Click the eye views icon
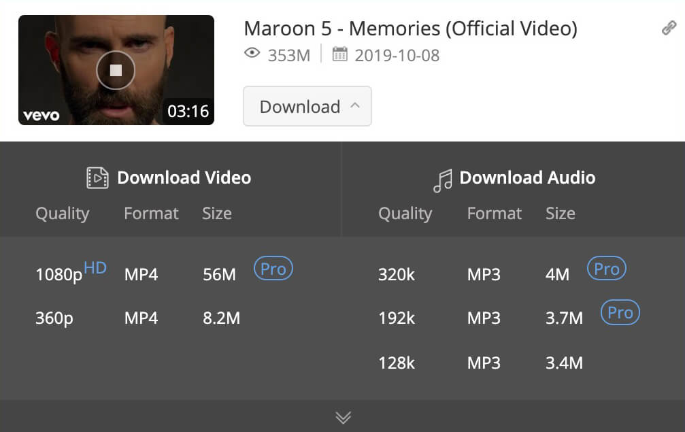685x432 pixels. [252, 54]
